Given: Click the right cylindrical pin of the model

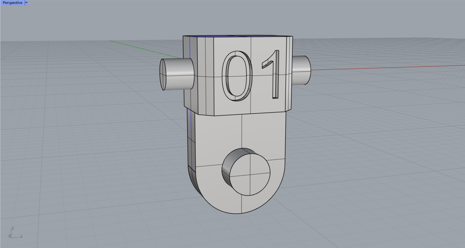Looking at the screenshot, I should [302, 70].
